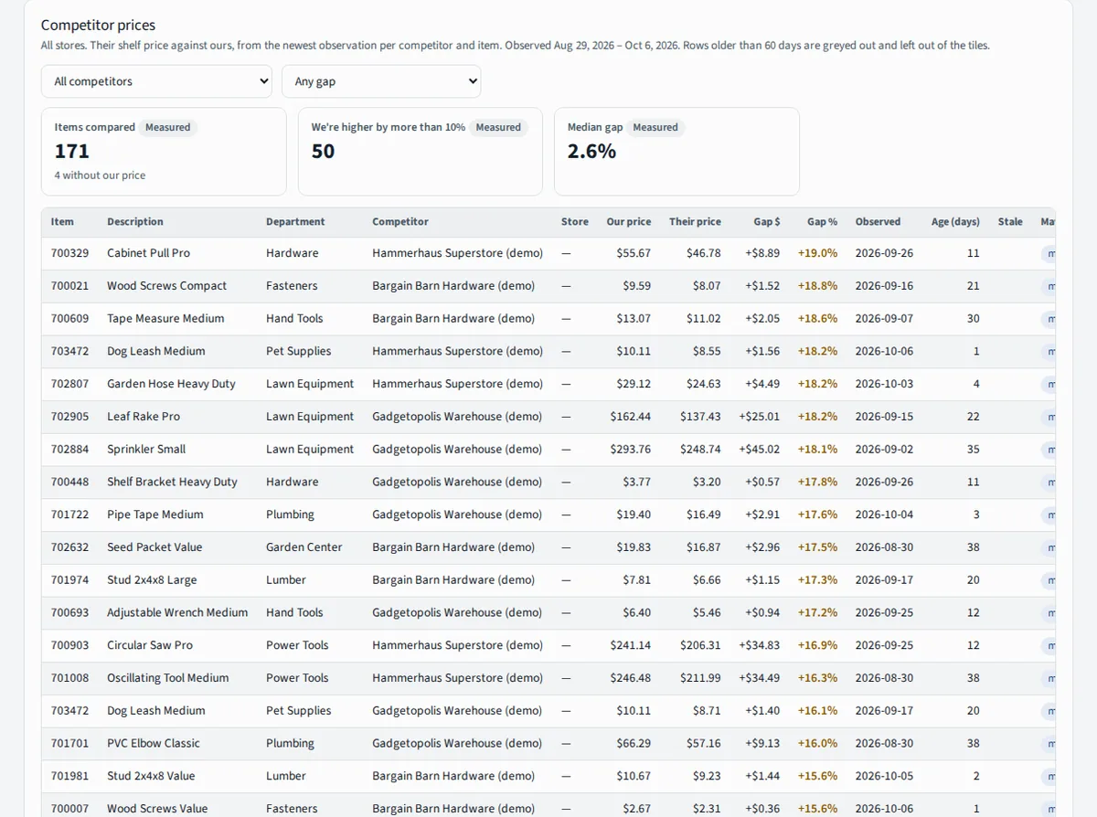Click the tile value 50
The image size is (1097, 817).
323,151
